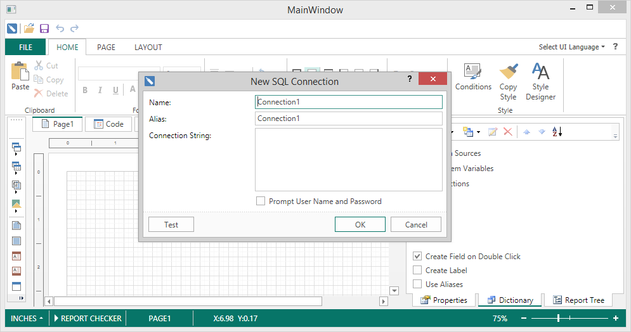
Task: Click PAGE1 in the status bar
Action: 159,318
